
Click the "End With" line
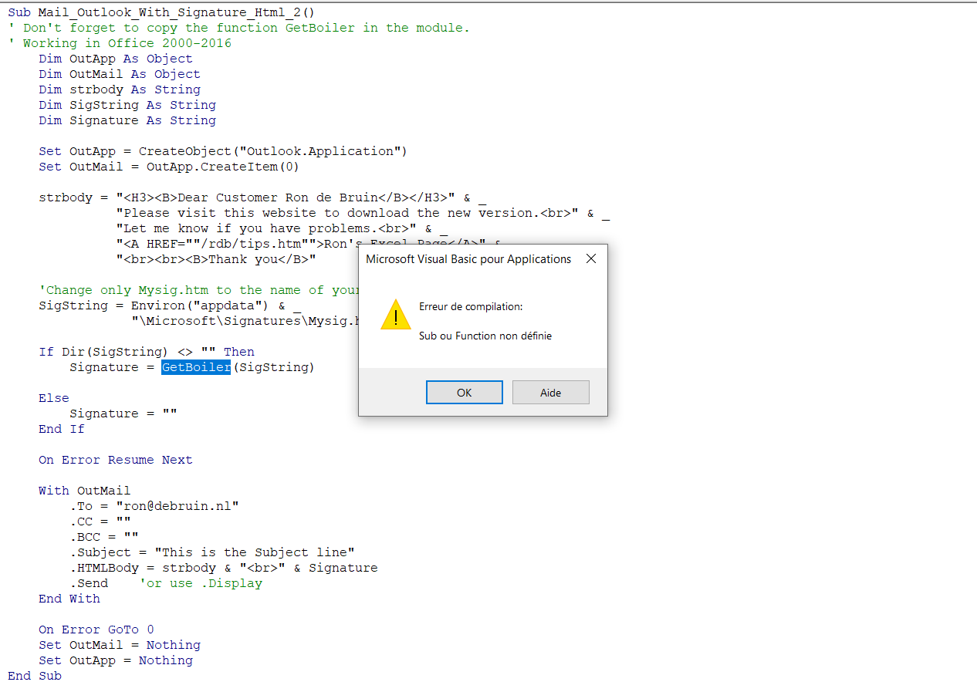pyautogui.click(x=69, y=599)
